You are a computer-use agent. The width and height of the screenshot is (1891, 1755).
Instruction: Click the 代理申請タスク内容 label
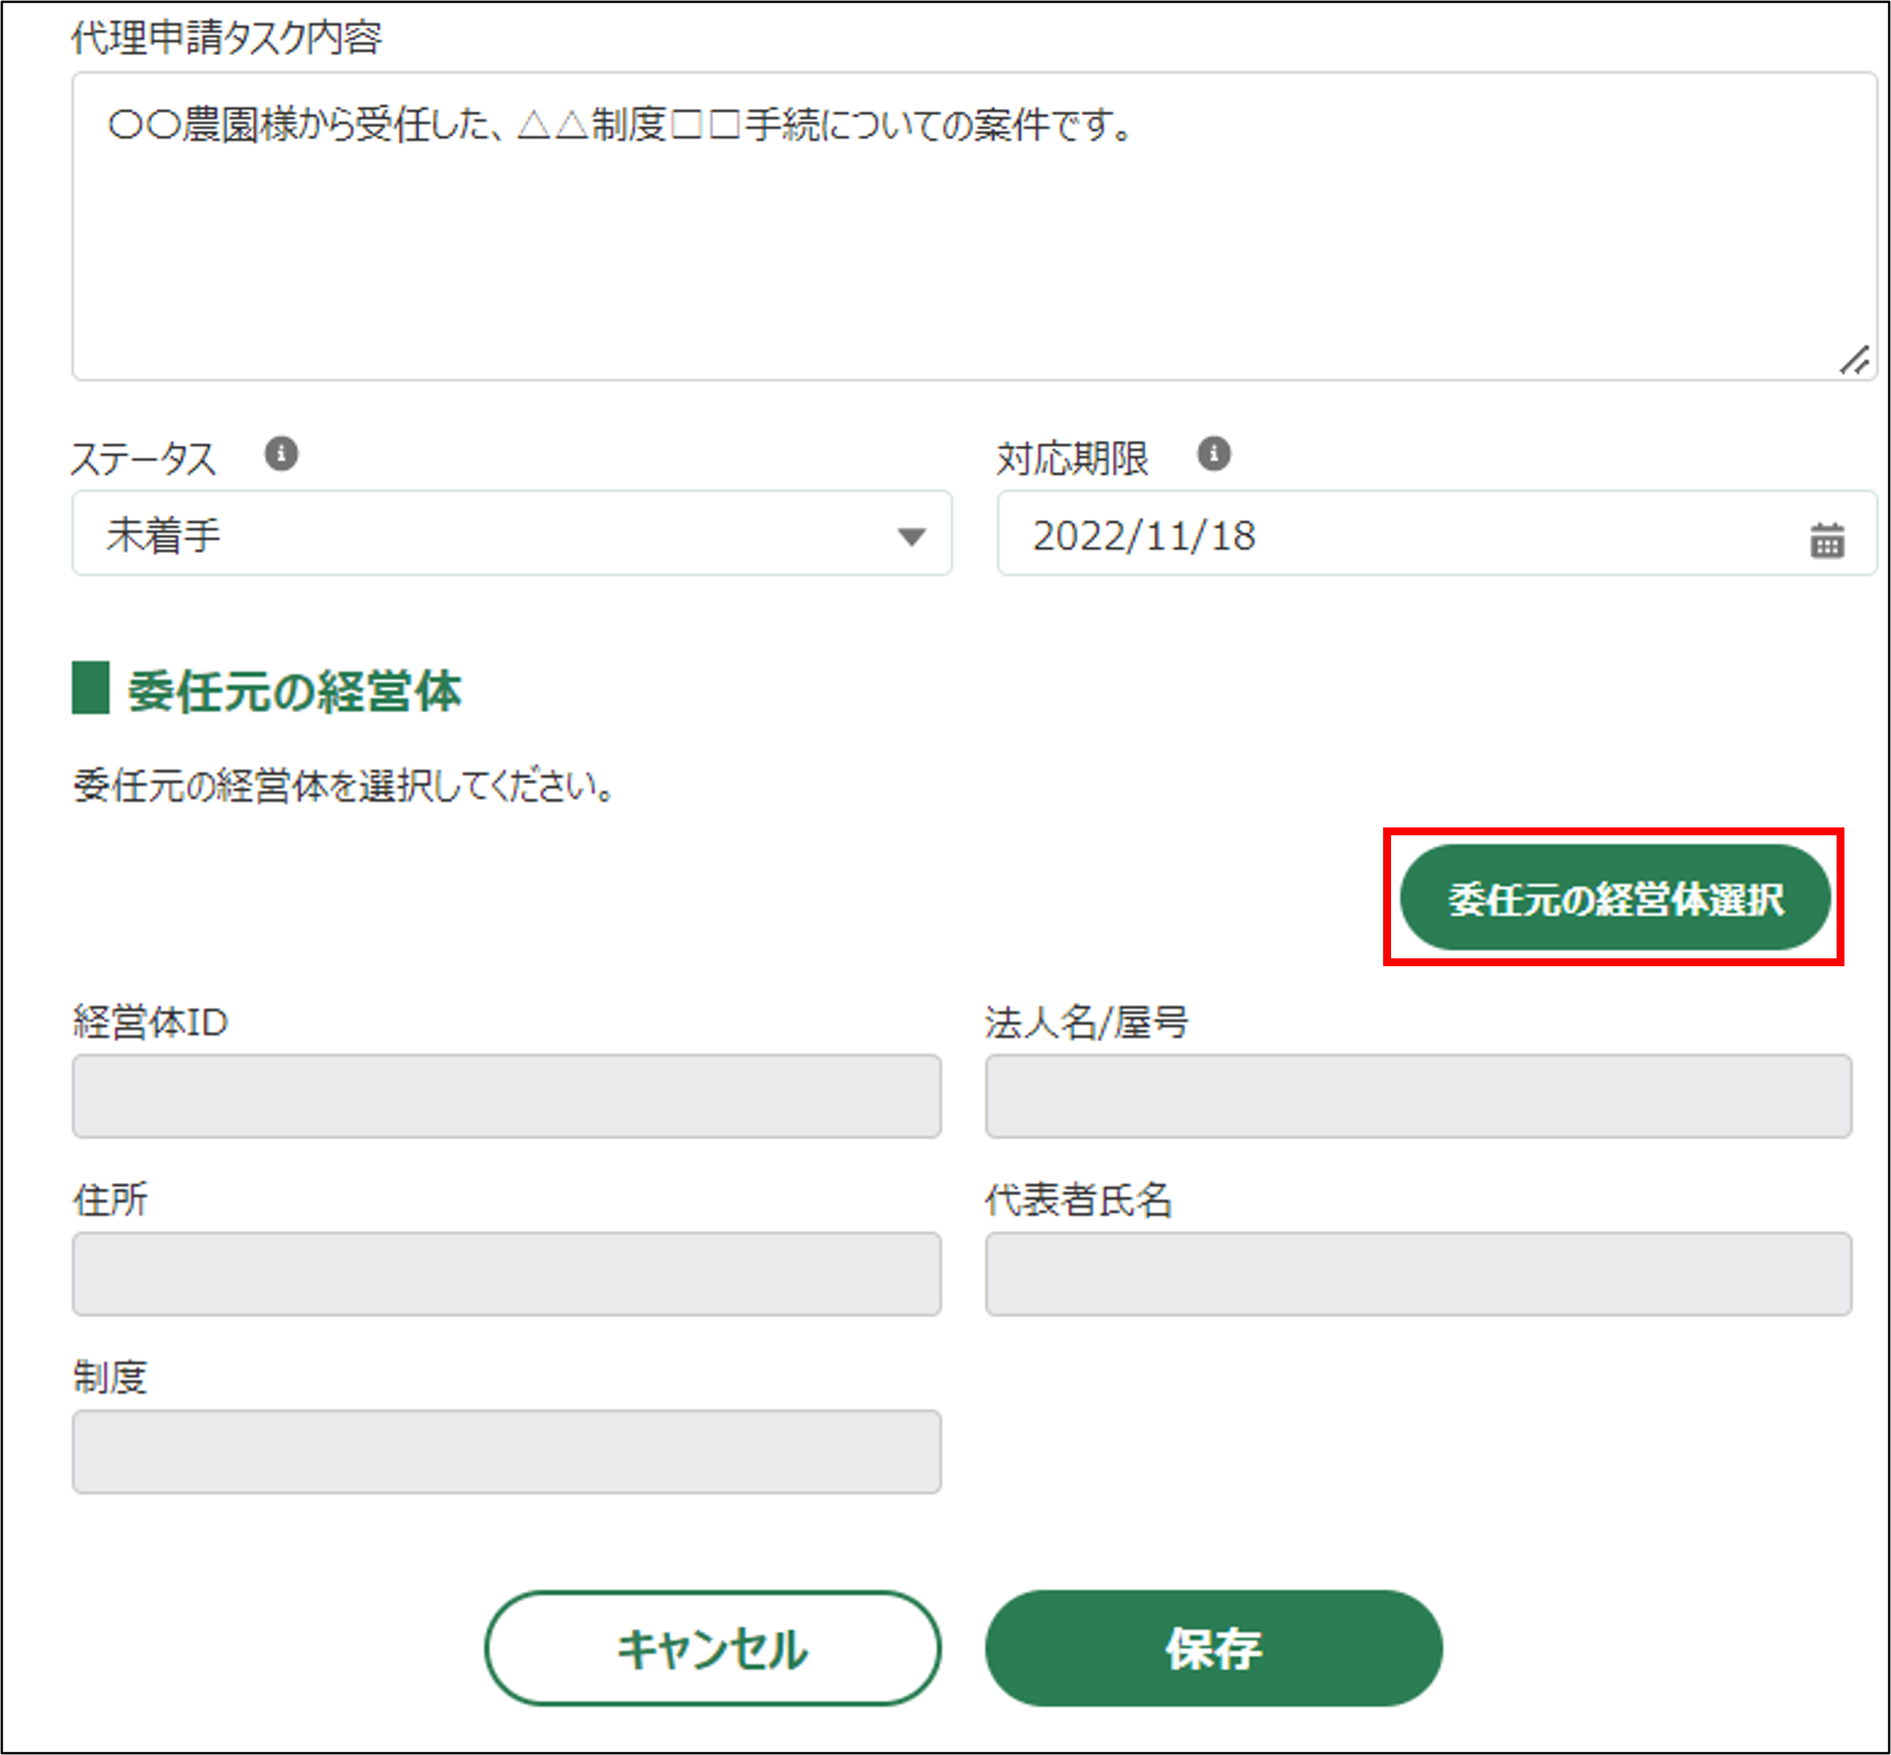(226, 38)
